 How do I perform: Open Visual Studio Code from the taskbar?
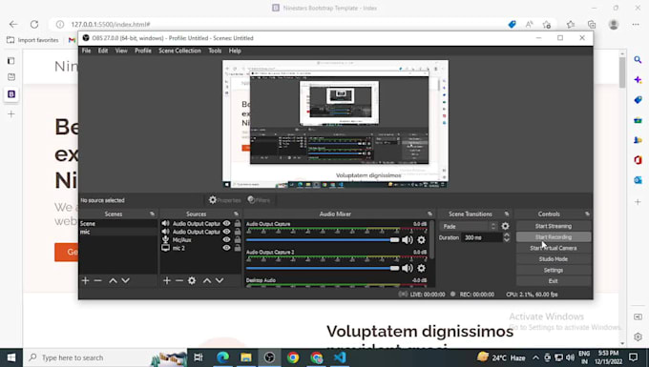(340, 357)
